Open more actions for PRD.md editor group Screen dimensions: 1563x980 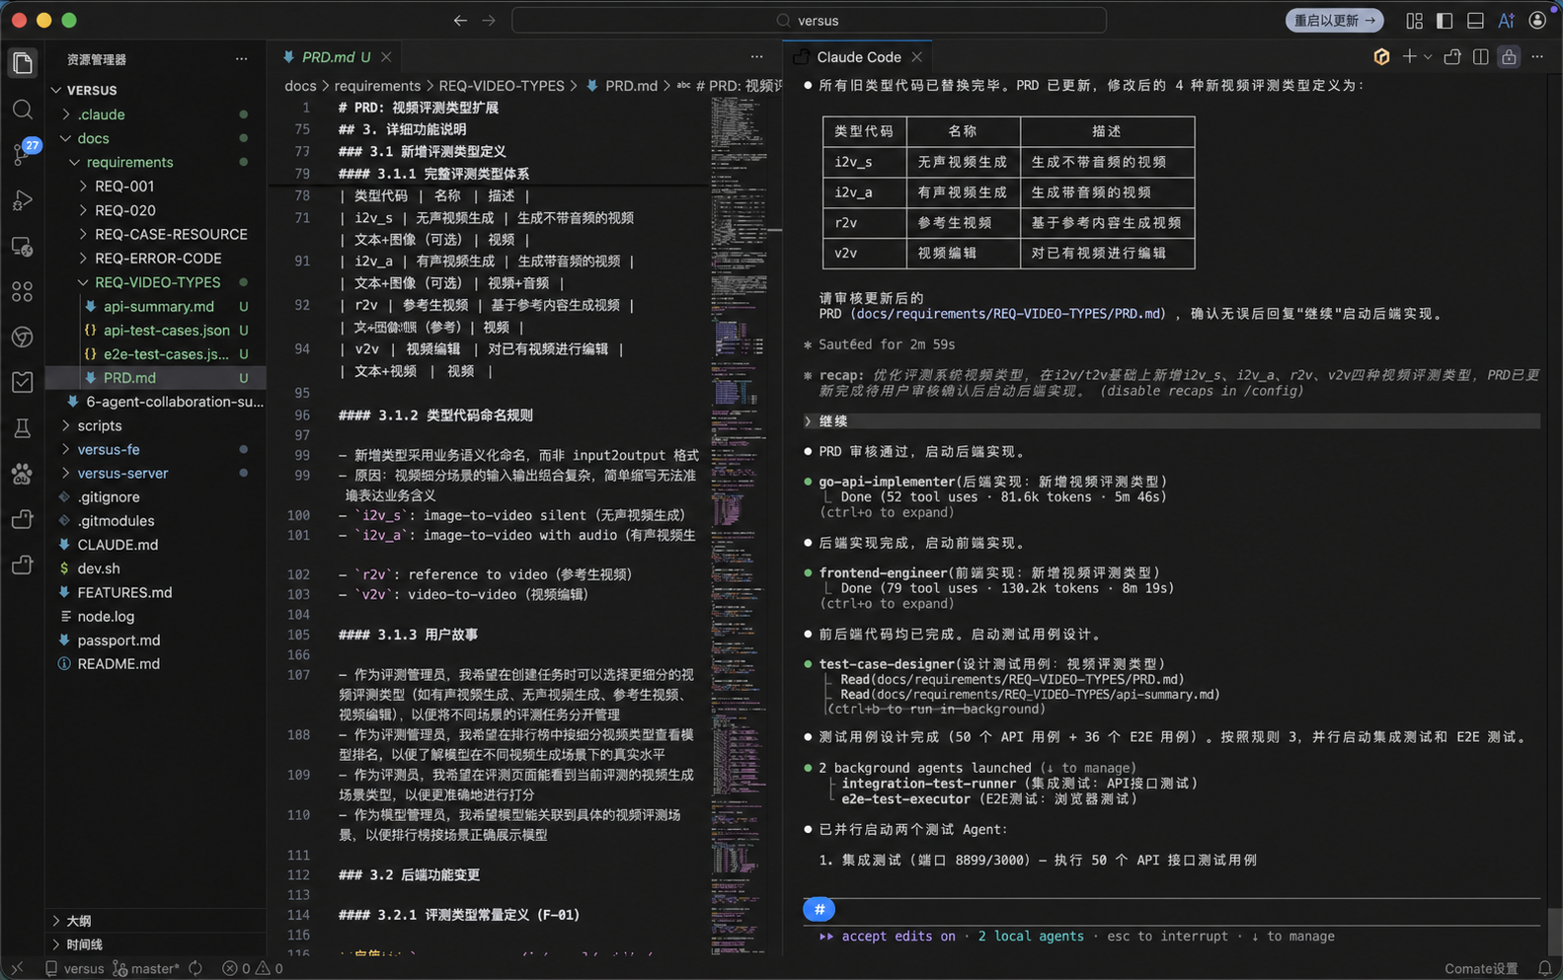756,57
